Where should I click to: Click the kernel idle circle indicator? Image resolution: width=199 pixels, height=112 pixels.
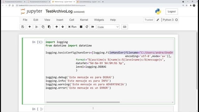(176, 20)
